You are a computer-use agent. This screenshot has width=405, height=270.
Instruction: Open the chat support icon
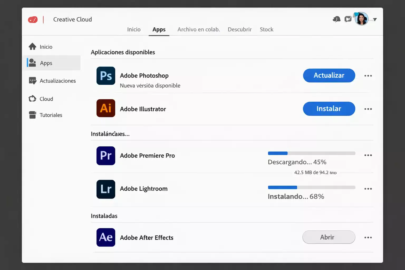pyautogui.click(x=348, y=19)
